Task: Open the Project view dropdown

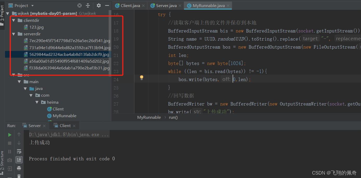Action: 32,5
